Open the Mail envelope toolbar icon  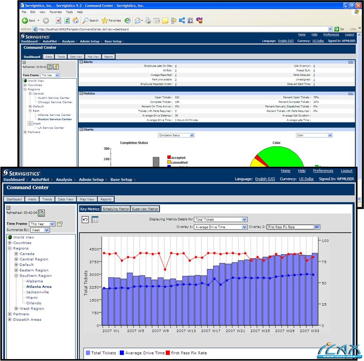tap(138, 21)
